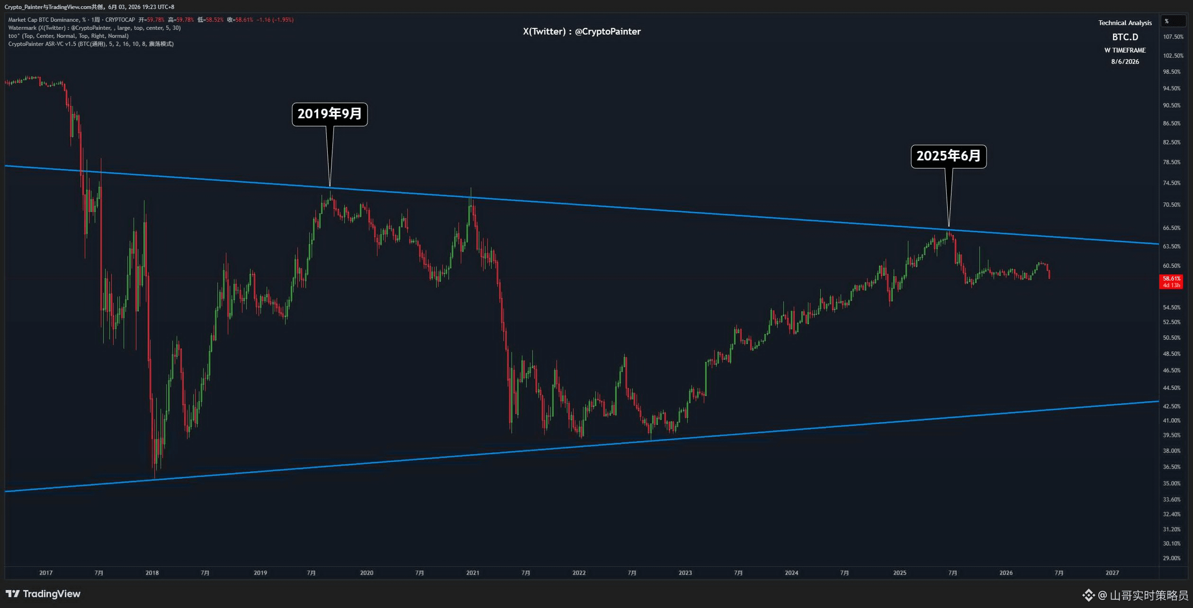This screenshot has height=608, width=1193.
Task: Click the 38.00% price axis label
Action: (1172, 451)
